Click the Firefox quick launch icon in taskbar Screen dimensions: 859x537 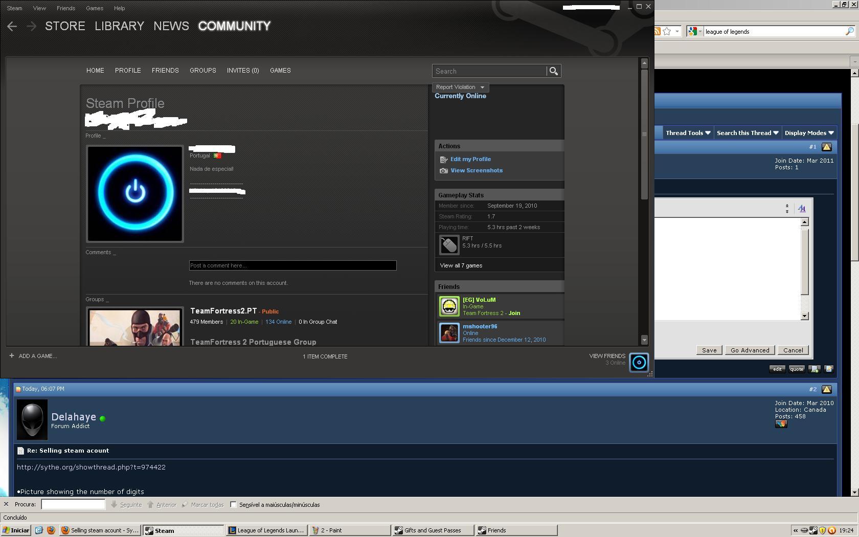51,530
